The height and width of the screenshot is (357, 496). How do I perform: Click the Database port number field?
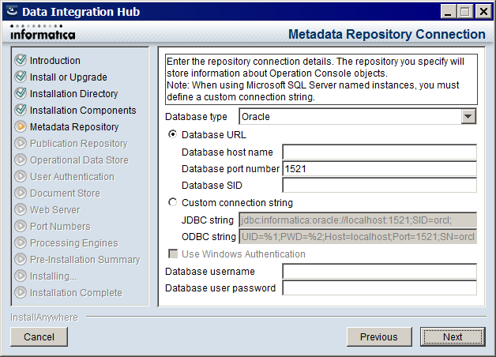[x=379, y=168]
